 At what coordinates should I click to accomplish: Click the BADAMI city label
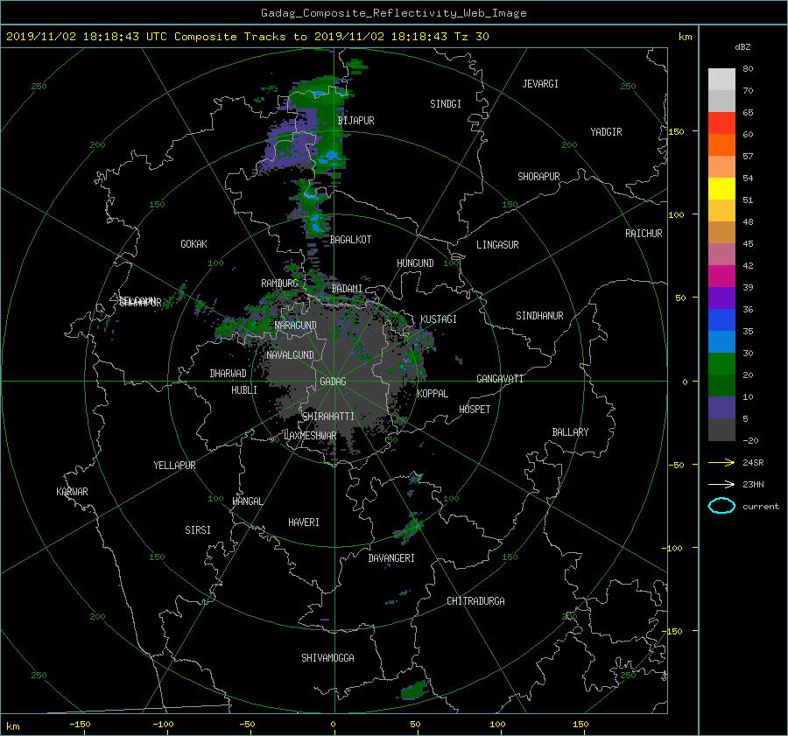[347, 289]
